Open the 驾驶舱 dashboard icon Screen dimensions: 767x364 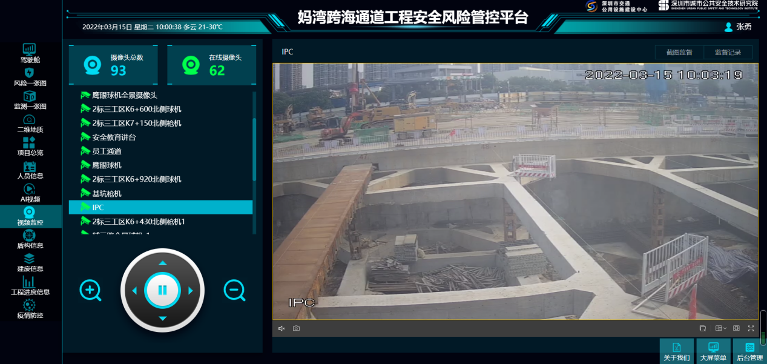click(29, 49)
